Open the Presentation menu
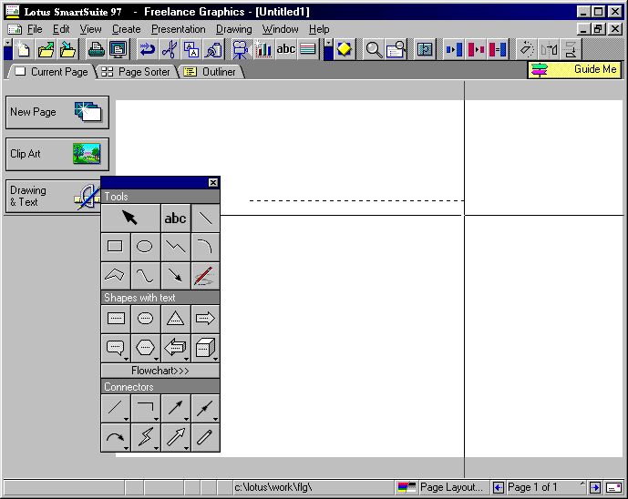 click(179, 29)
